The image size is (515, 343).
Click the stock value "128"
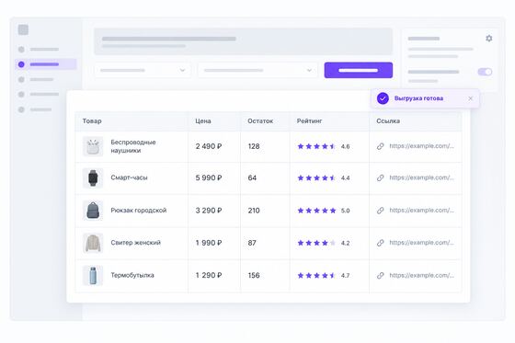pos(254,146)
